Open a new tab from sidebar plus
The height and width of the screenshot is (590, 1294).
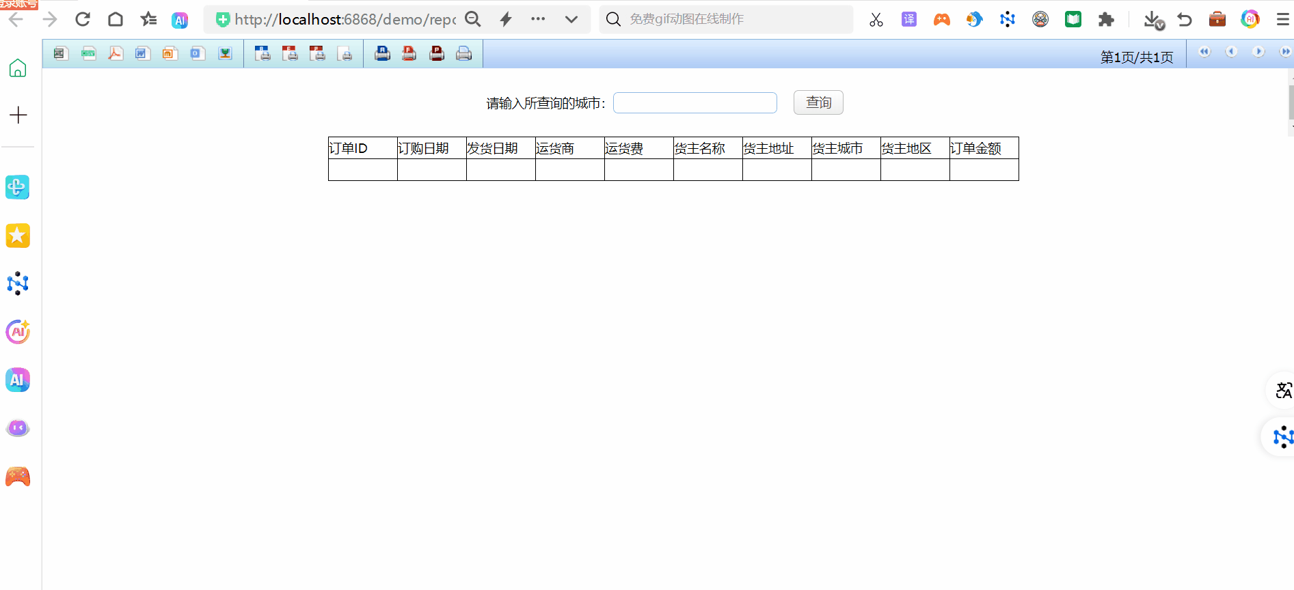(x=18, y=115)
